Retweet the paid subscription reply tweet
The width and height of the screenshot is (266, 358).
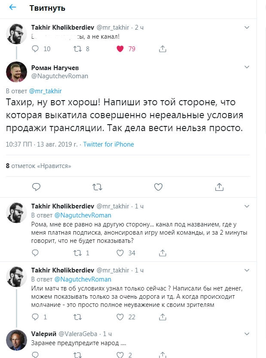point(78,253)
